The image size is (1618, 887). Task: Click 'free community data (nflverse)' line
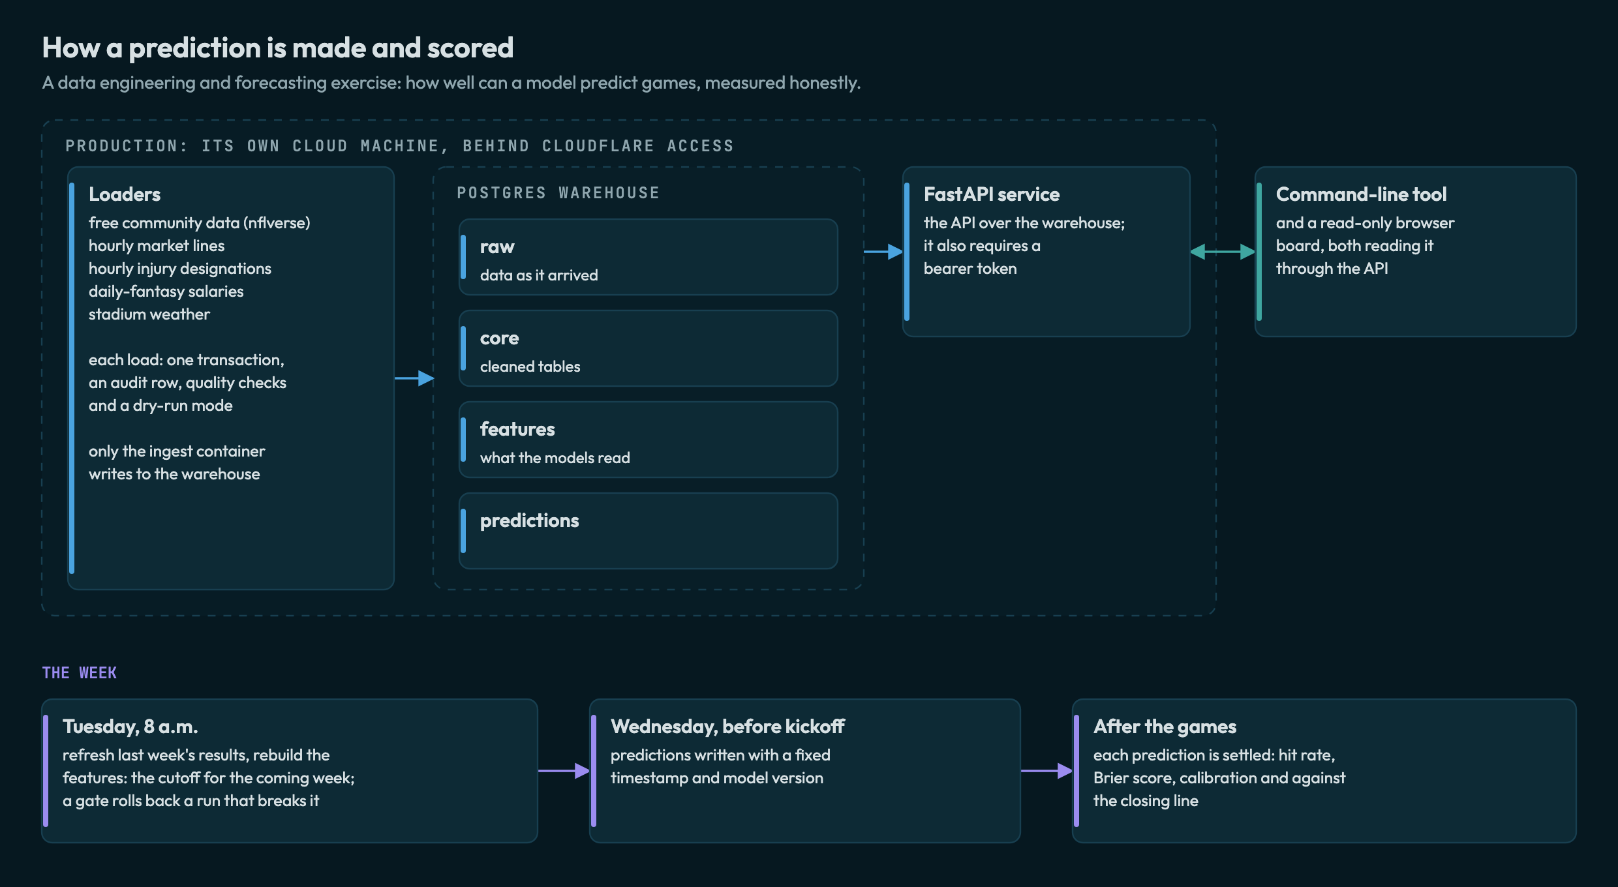coord(200,223)
